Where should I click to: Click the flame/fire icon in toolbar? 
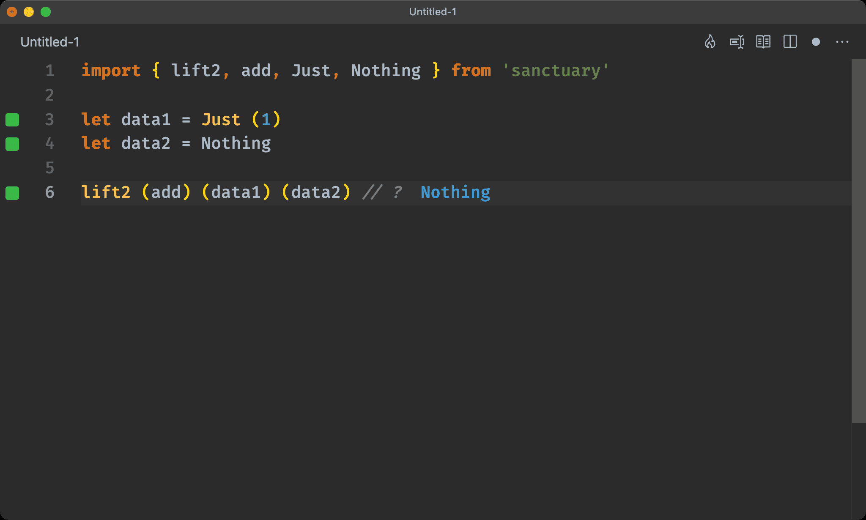711,42
